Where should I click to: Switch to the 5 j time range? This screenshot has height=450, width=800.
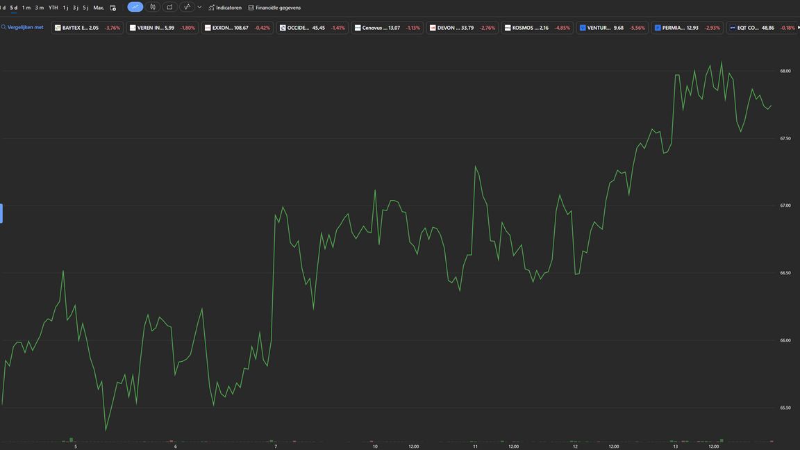(x=85, y=8)
